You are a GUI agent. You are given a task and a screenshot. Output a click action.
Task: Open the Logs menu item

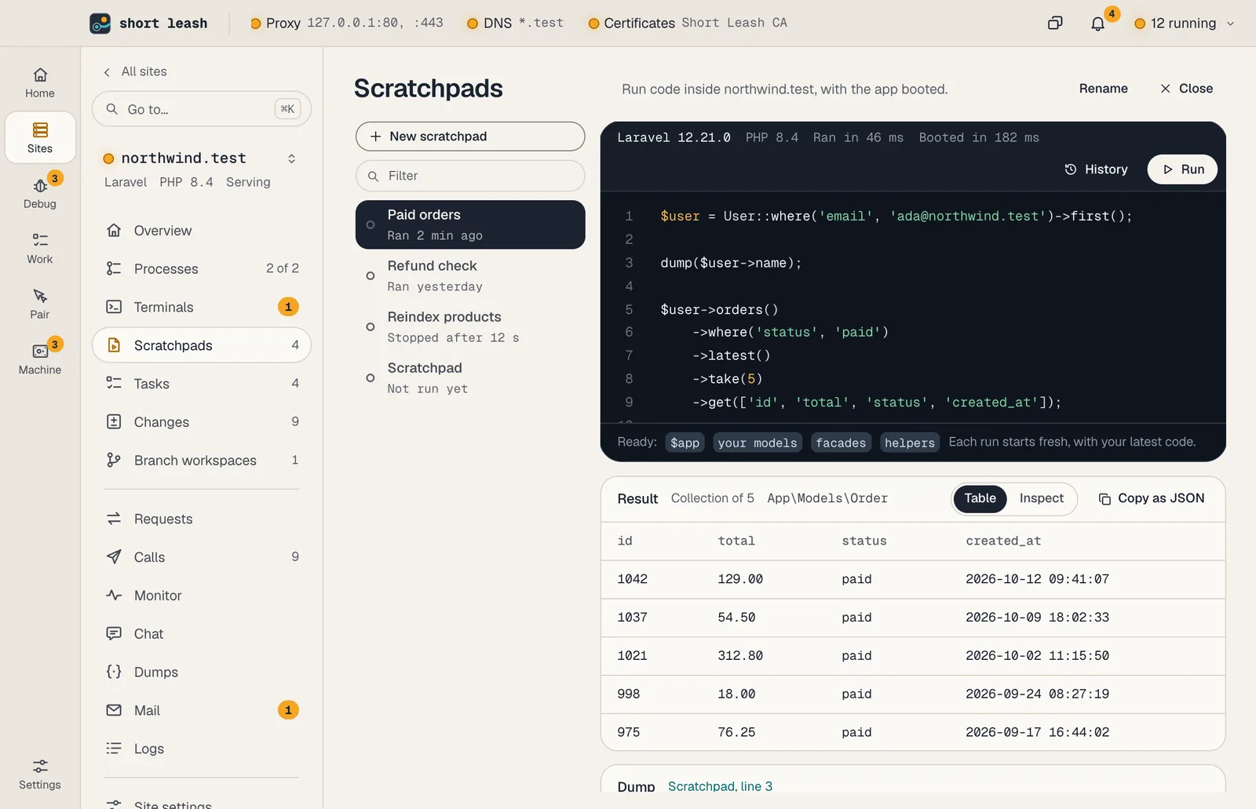202,749
